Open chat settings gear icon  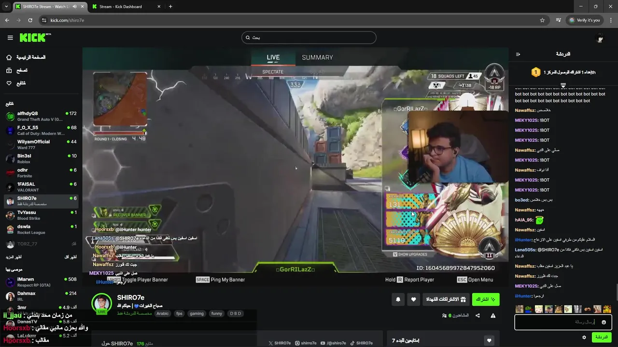click(x=584, y=337)
